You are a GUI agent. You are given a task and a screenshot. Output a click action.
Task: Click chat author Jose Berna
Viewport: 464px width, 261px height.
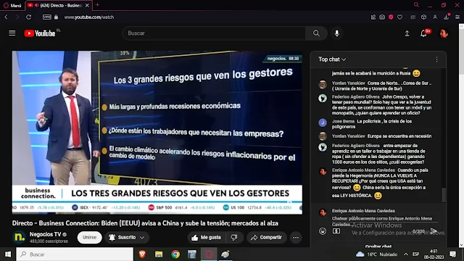(343, 121)
